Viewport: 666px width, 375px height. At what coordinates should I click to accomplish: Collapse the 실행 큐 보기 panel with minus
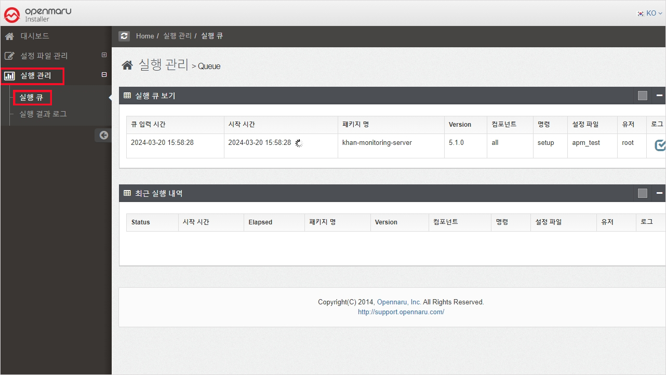[x=659, y=96]
